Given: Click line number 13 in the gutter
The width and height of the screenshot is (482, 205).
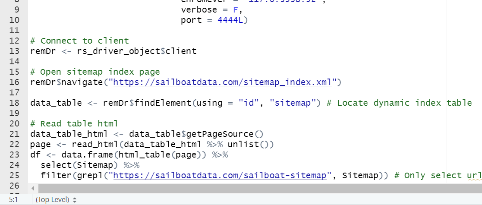Looking at the screenshot, I should 14,51.
